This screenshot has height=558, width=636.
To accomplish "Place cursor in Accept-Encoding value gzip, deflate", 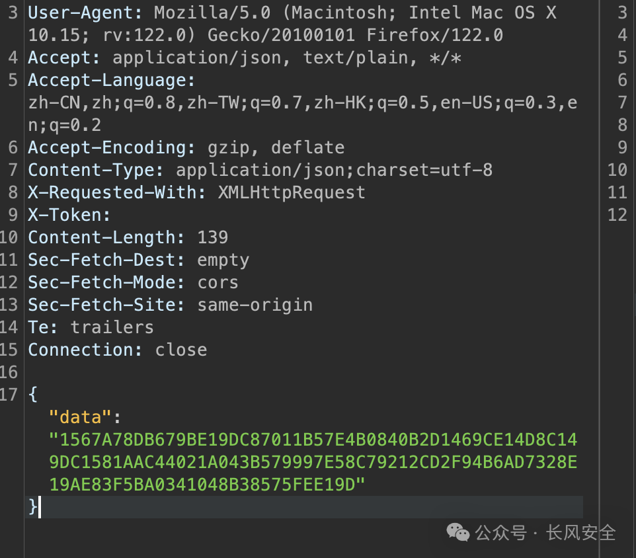I will coord(276,147).
